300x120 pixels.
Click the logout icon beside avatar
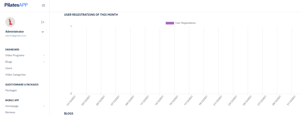[43, 22]
